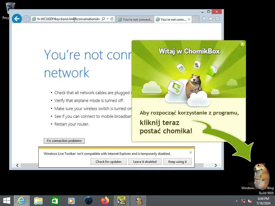Viewport: 275px width, 206px height.
Task: Close the Internet Explorer window
Action: 217,12
